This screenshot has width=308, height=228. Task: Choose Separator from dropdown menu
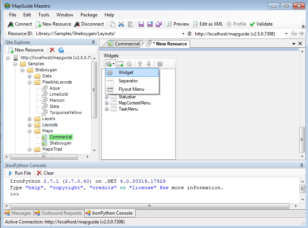click(132, 81)
